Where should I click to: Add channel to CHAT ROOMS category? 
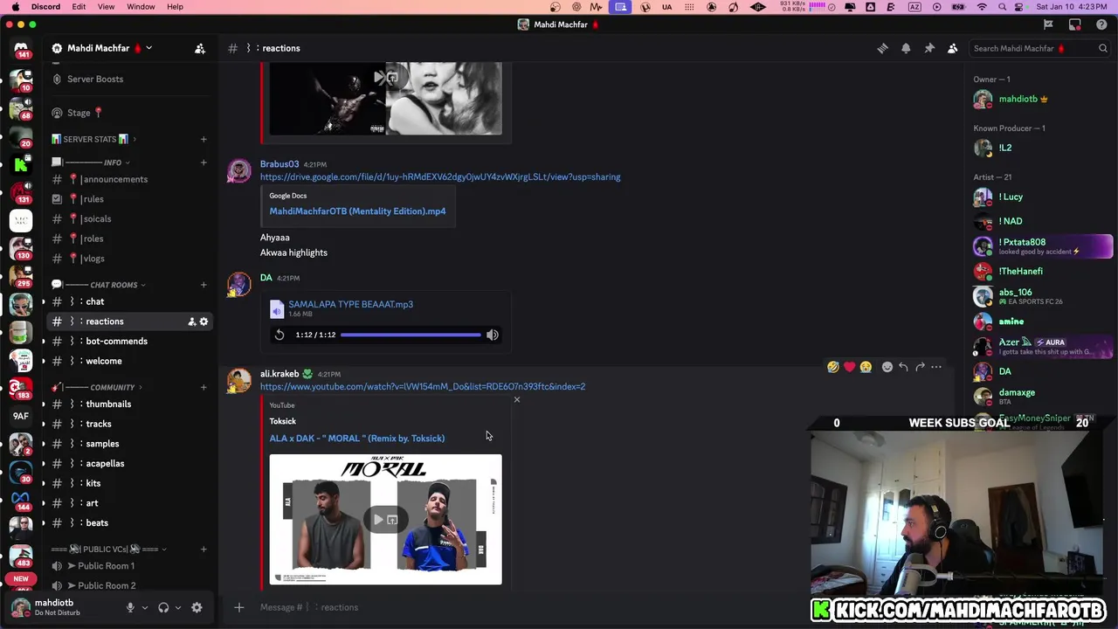(x=204, y=285)
